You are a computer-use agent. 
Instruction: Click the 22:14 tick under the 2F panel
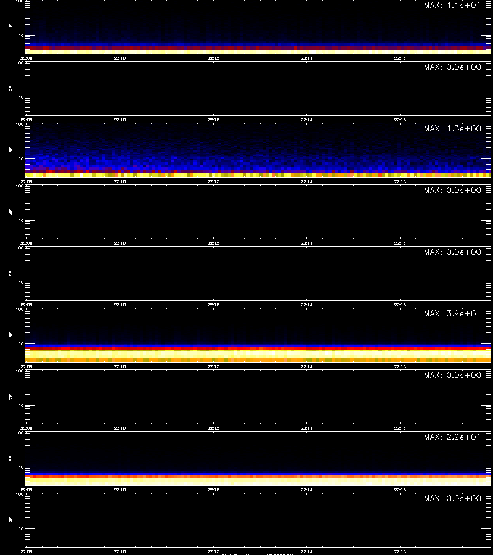(x=306, y=120)
